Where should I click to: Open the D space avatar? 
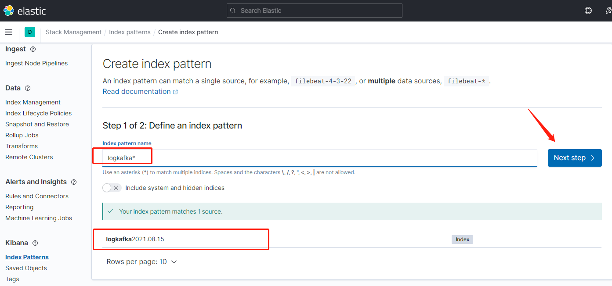click(30, 32)
